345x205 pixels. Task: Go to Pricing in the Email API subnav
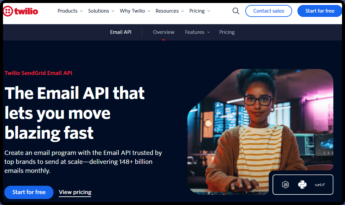click(227, 32)
